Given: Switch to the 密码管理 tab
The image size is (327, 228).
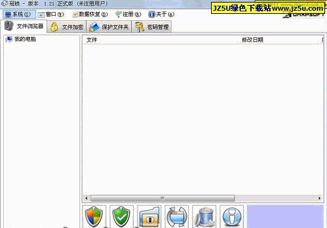Looking at the screenshot, I should click(x=152, y=27).
